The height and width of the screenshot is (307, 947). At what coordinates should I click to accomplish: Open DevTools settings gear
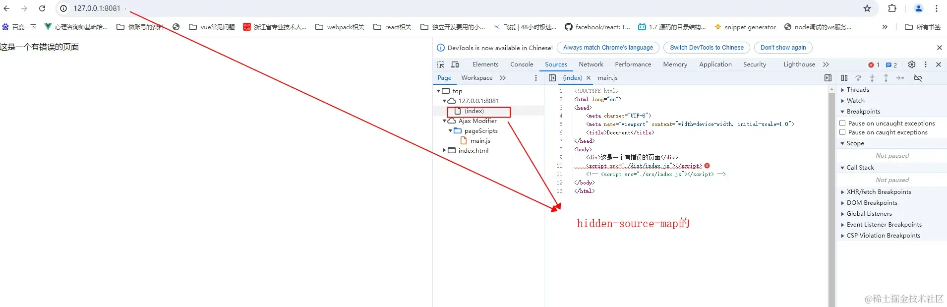(912, 64)
